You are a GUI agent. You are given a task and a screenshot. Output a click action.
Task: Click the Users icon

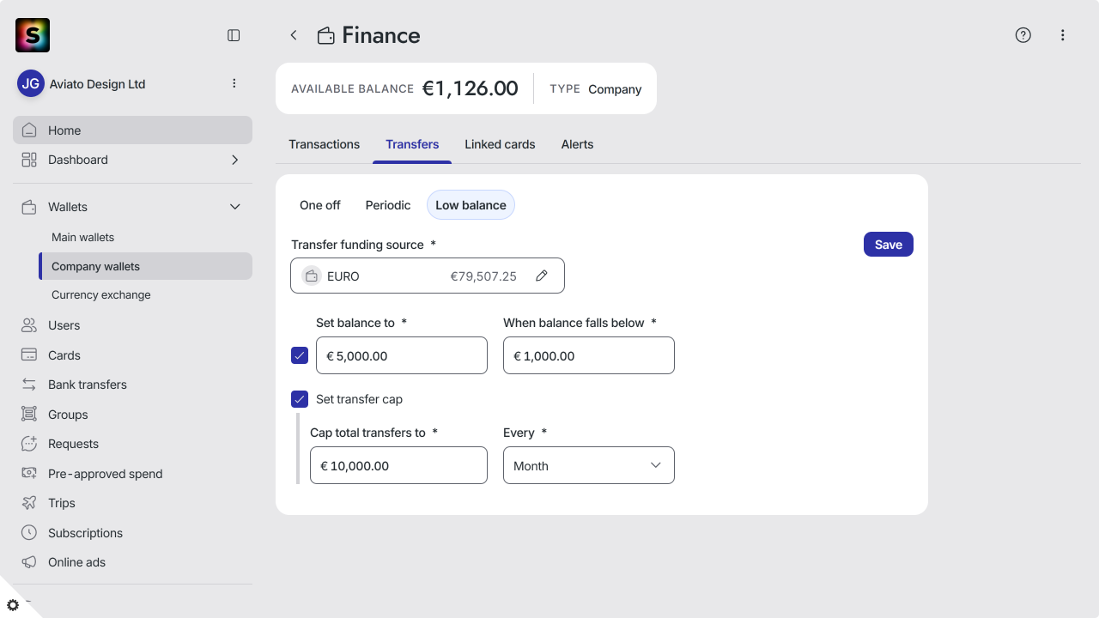pyautogui.click(x=29, y=325)
